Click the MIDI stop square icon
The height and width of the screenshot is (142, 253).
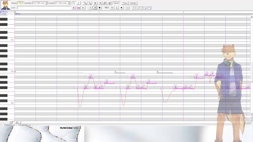[x=112, y=8]
